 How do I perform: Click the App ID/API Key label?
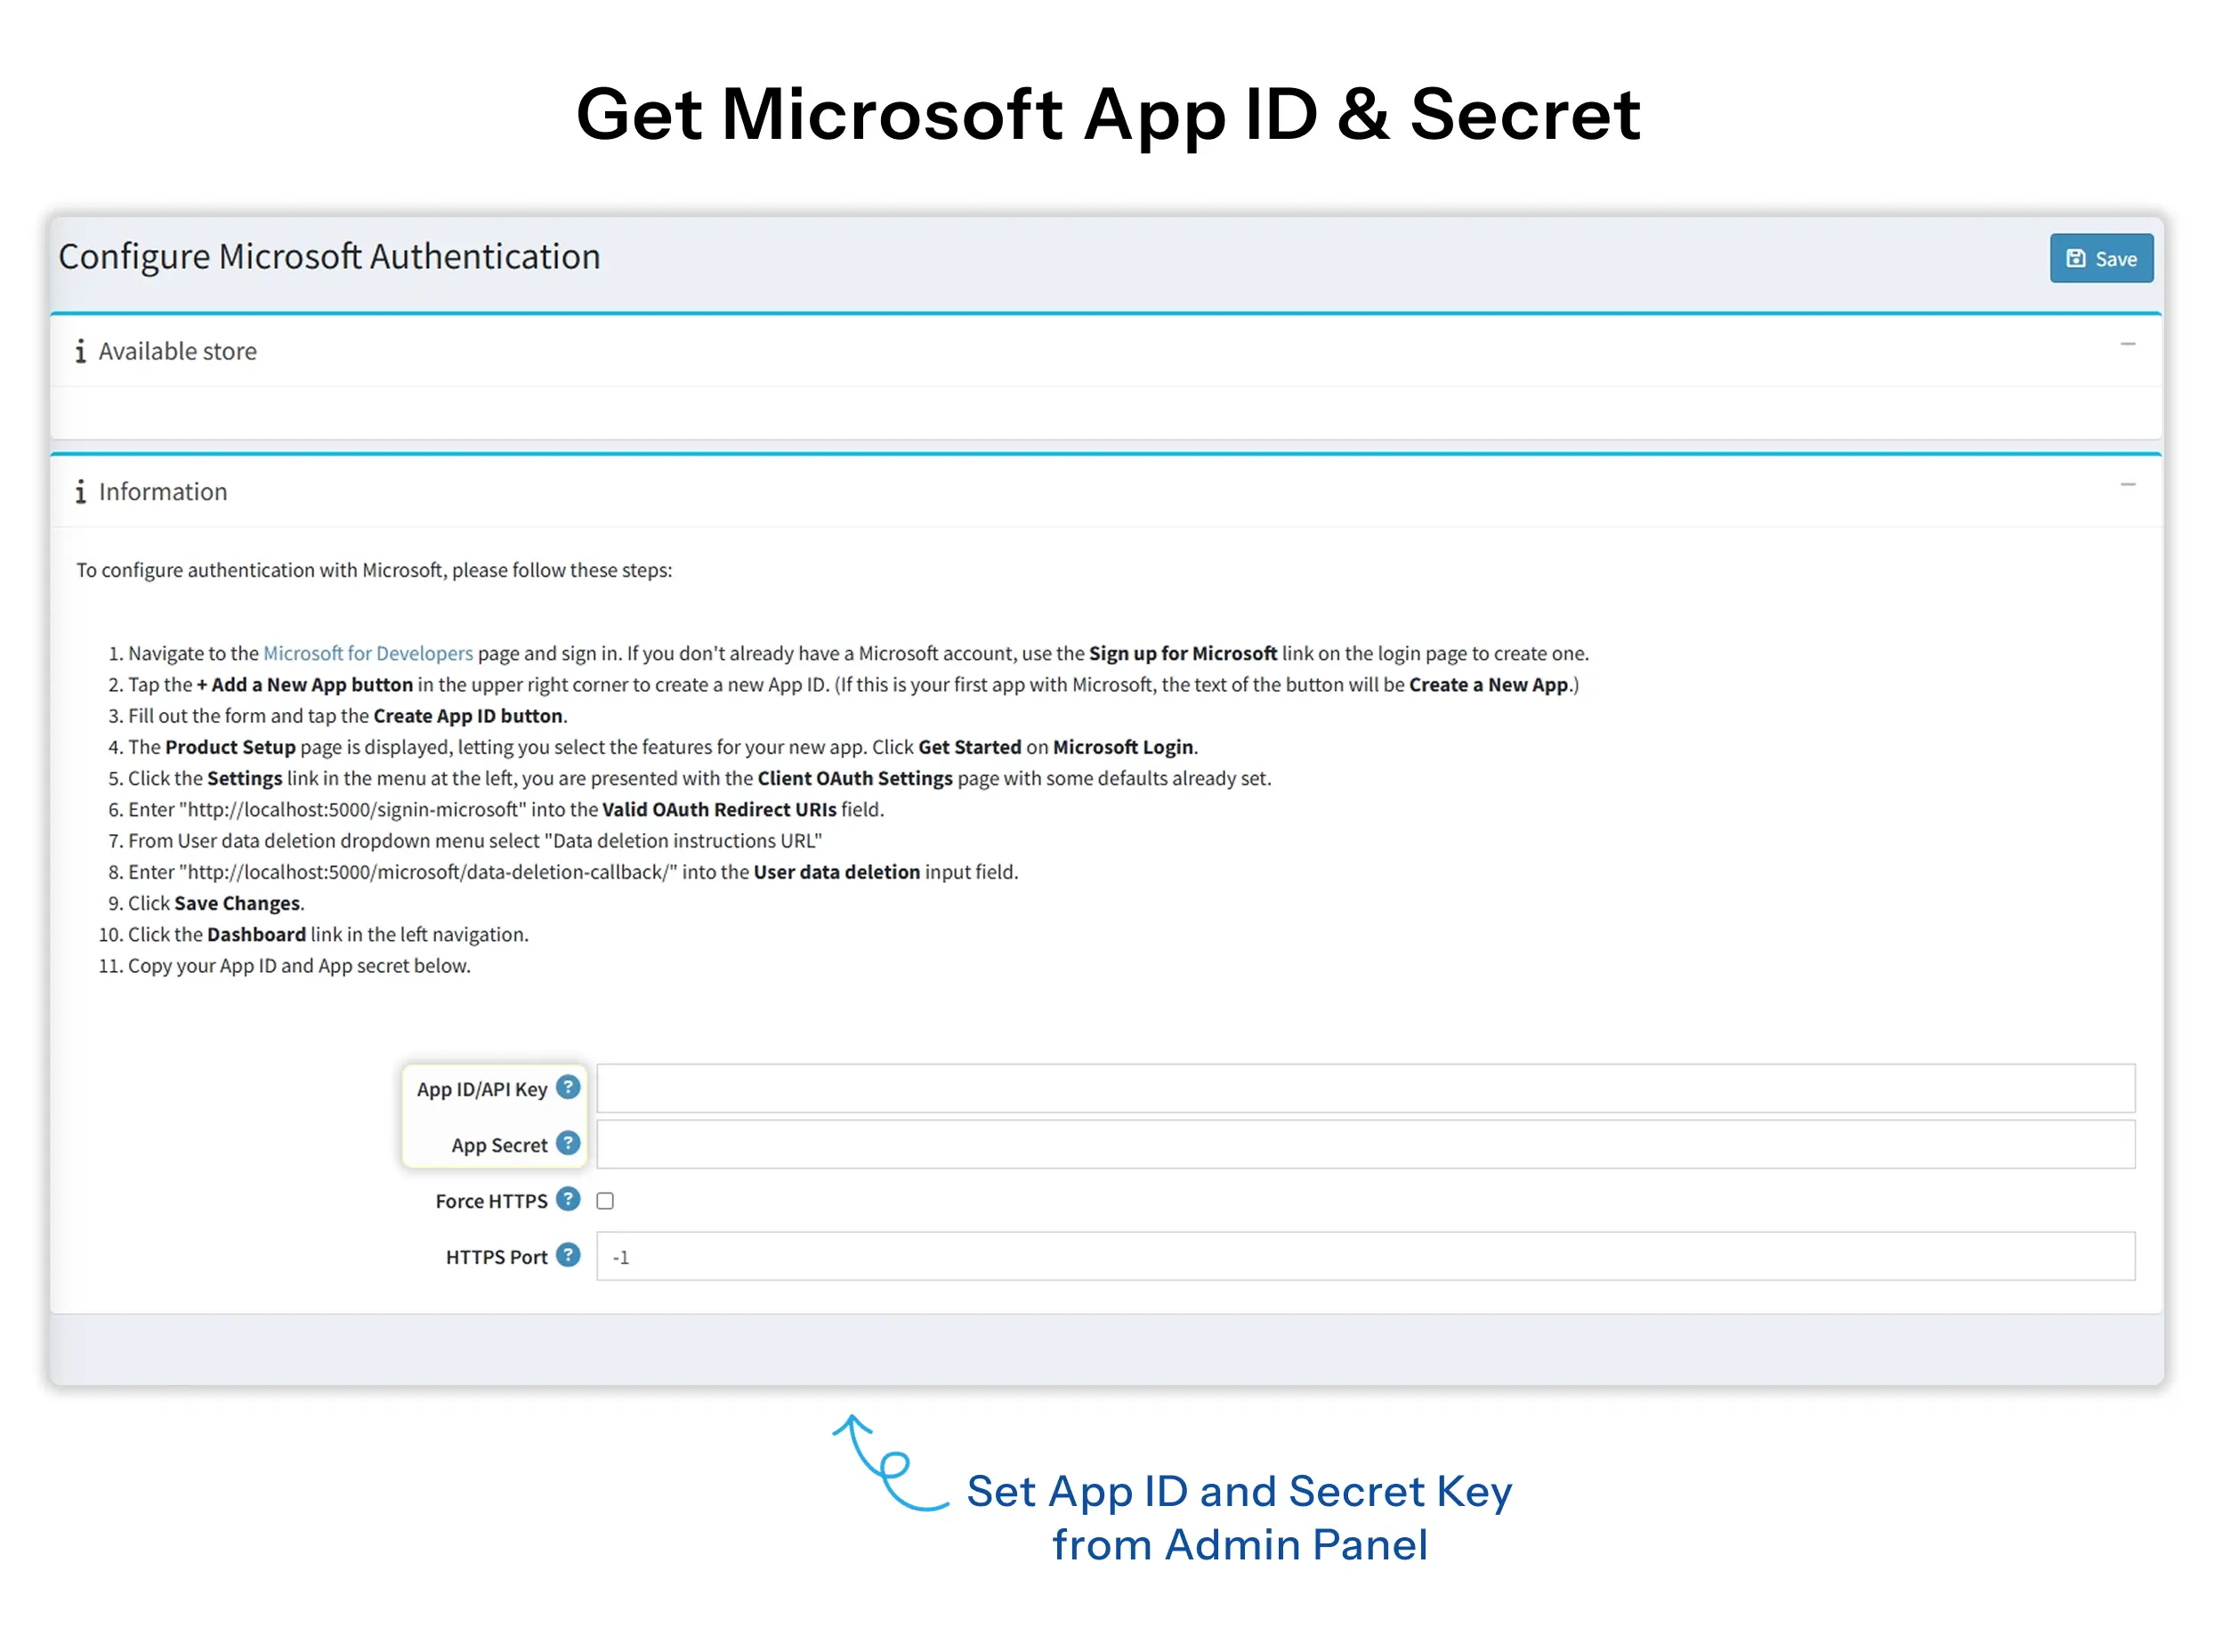click(x=481, y=1089)
